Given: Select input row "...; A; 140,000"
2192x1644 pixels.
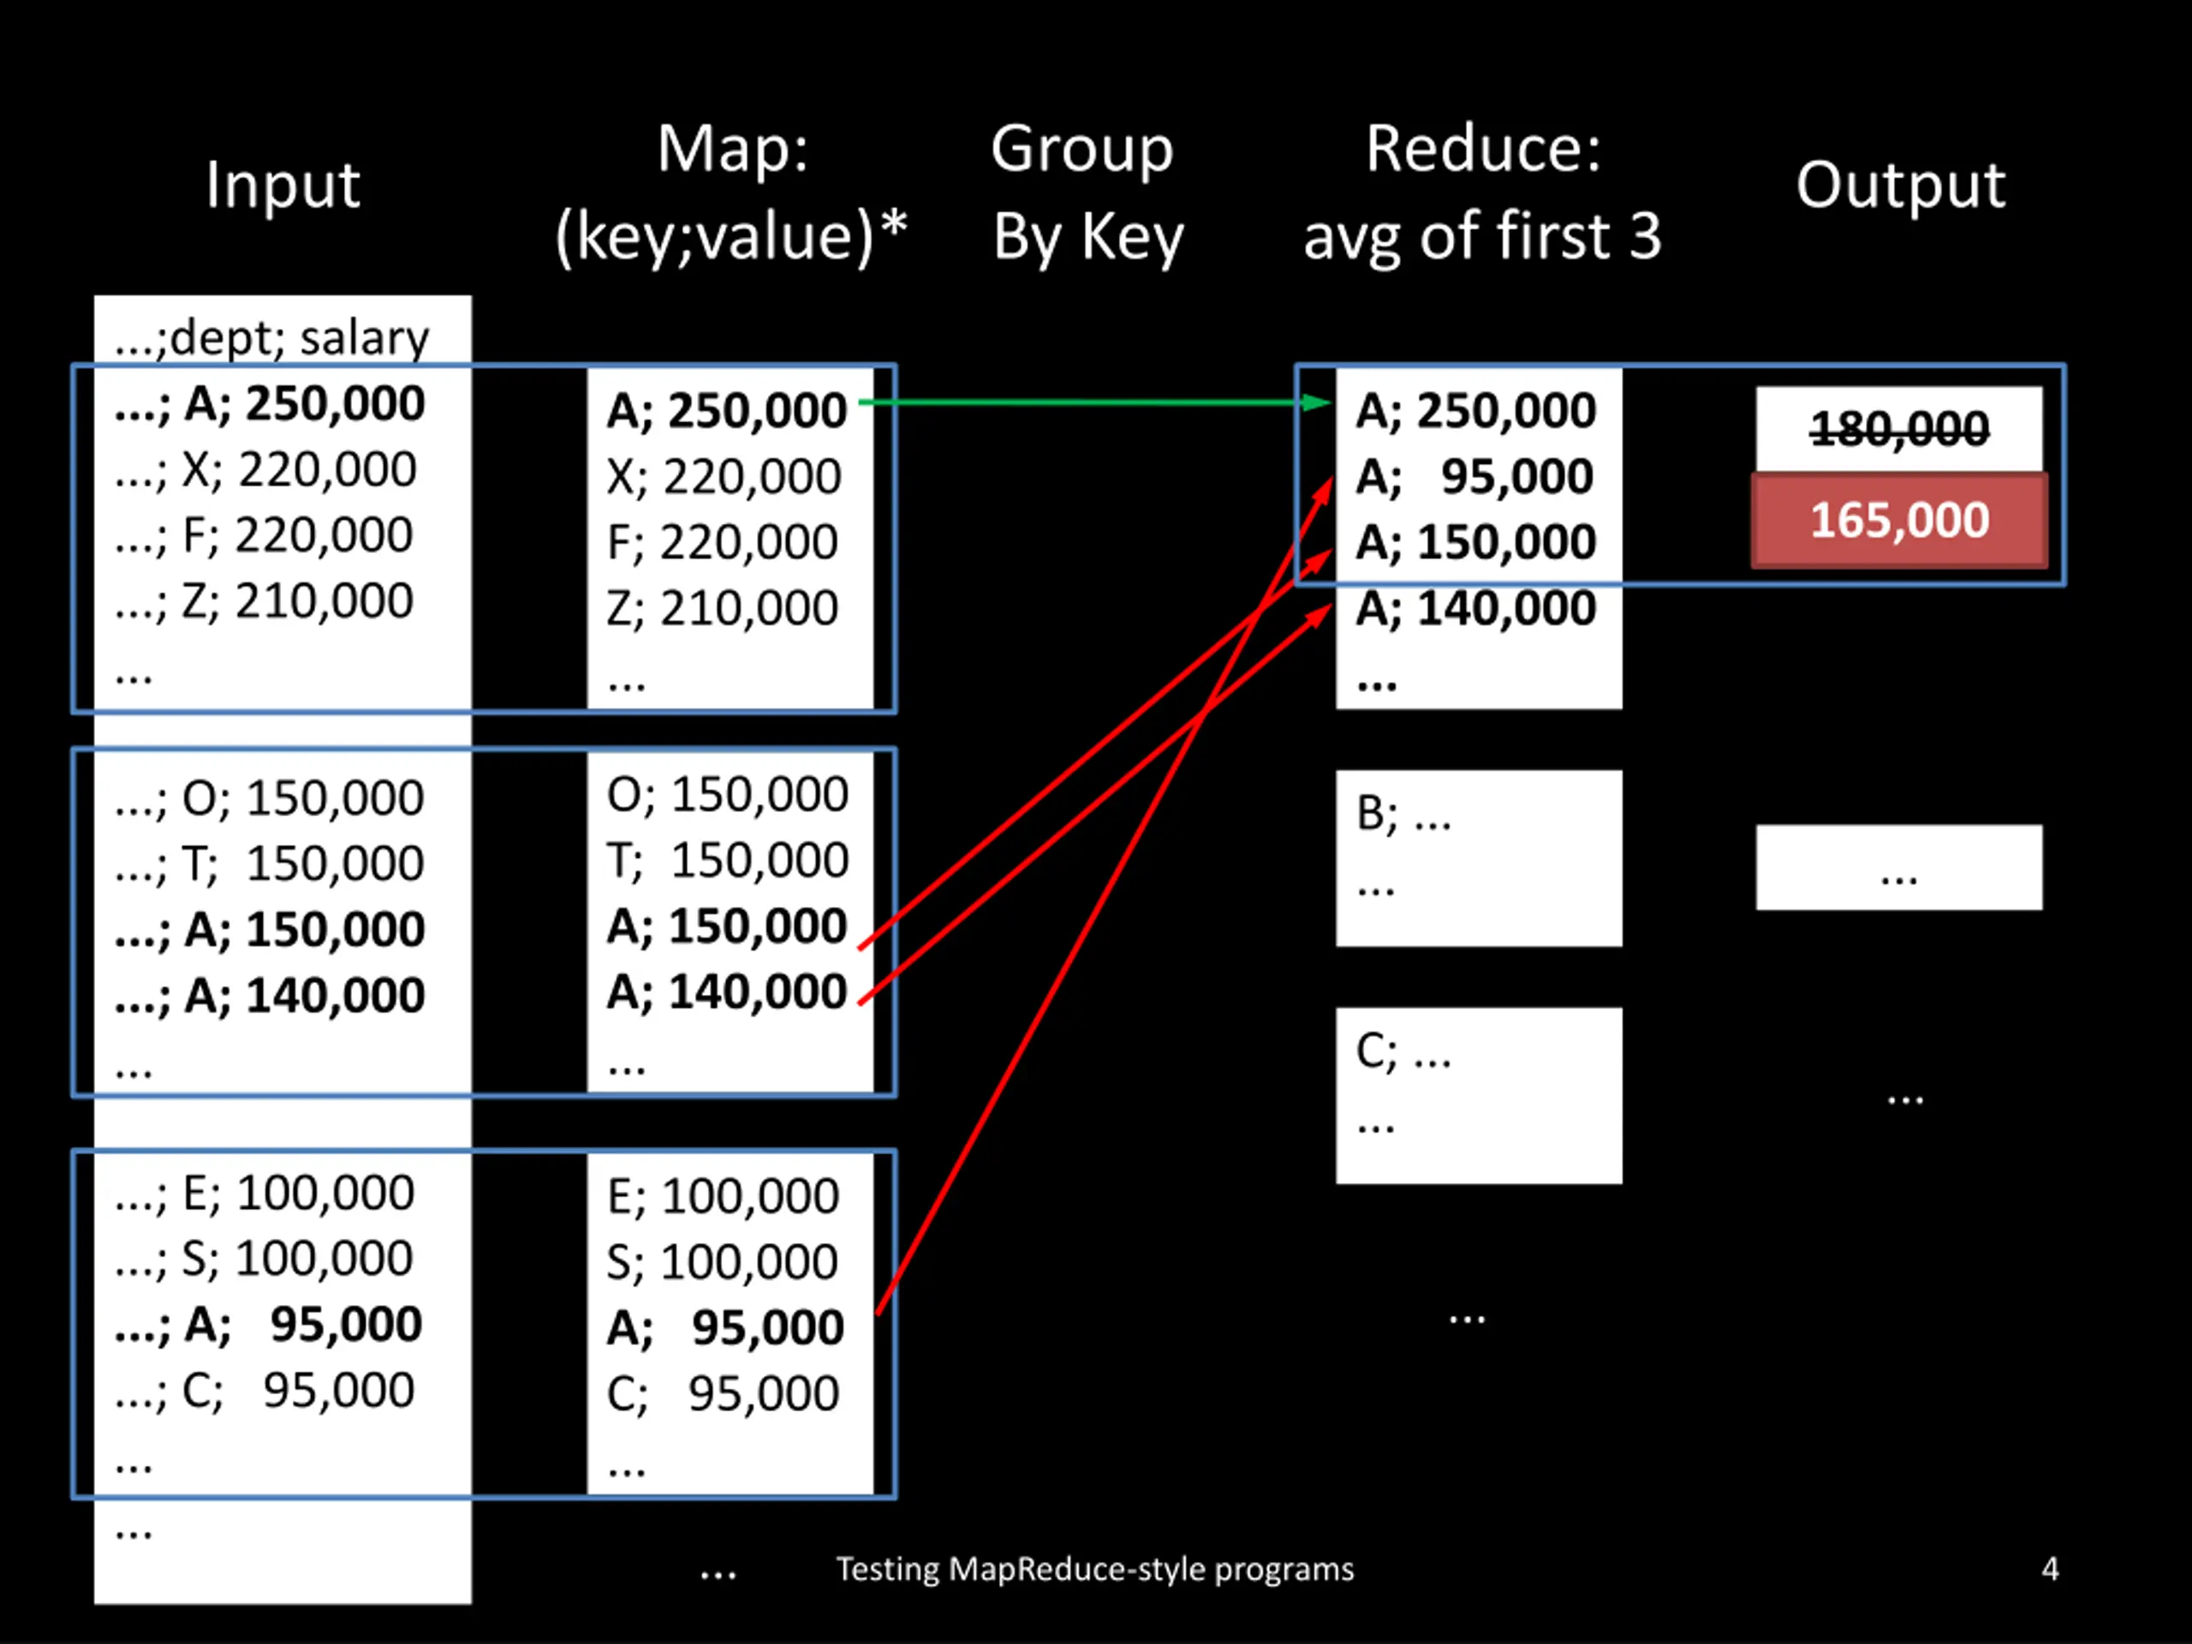Looking at the screenshot, I should (270, 996).
